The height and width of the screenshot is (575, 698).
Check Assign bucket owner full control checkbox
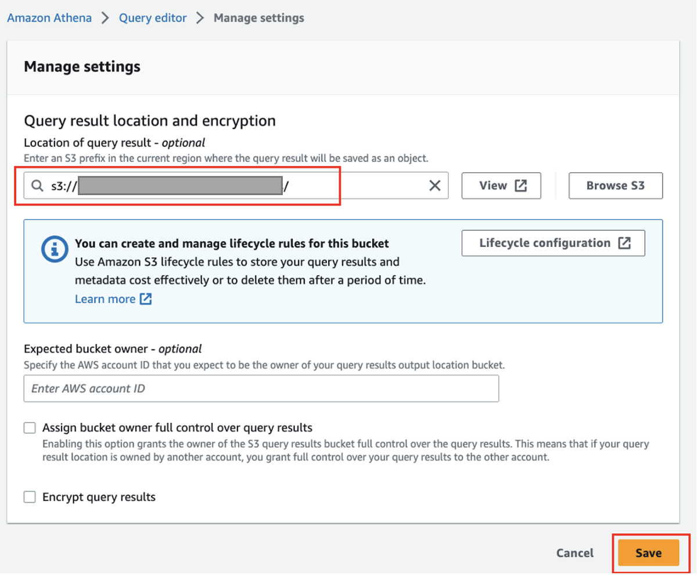tap(30, 428)
